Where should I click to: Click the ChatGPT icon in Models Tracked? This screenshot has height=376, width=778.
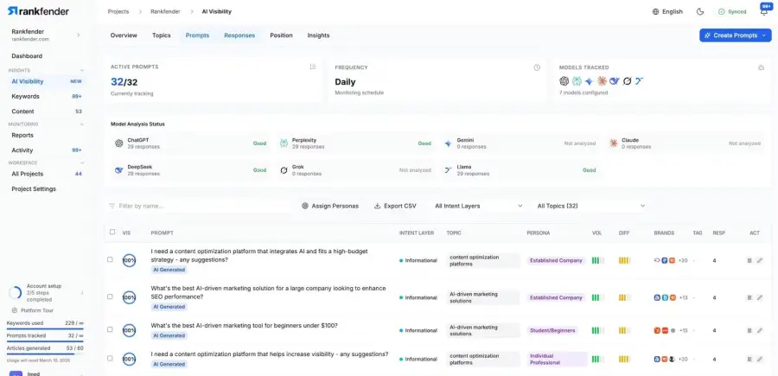(x=564, y=81)
